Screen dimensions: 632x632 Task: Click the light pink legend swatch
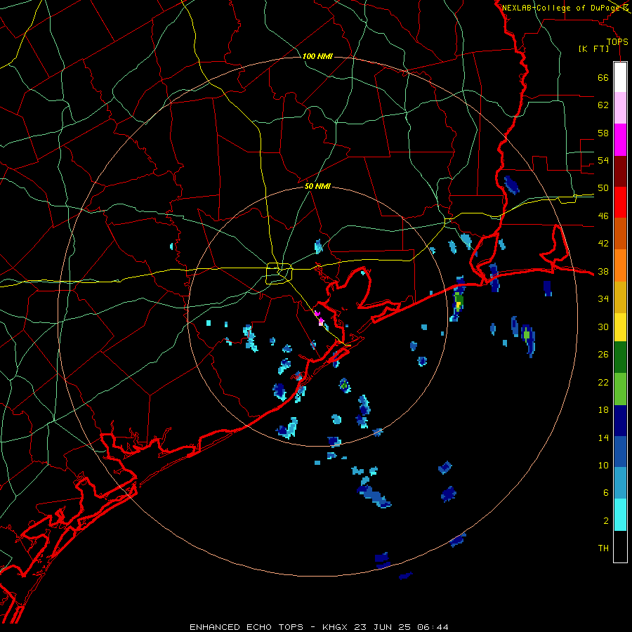tap(620, 107)
